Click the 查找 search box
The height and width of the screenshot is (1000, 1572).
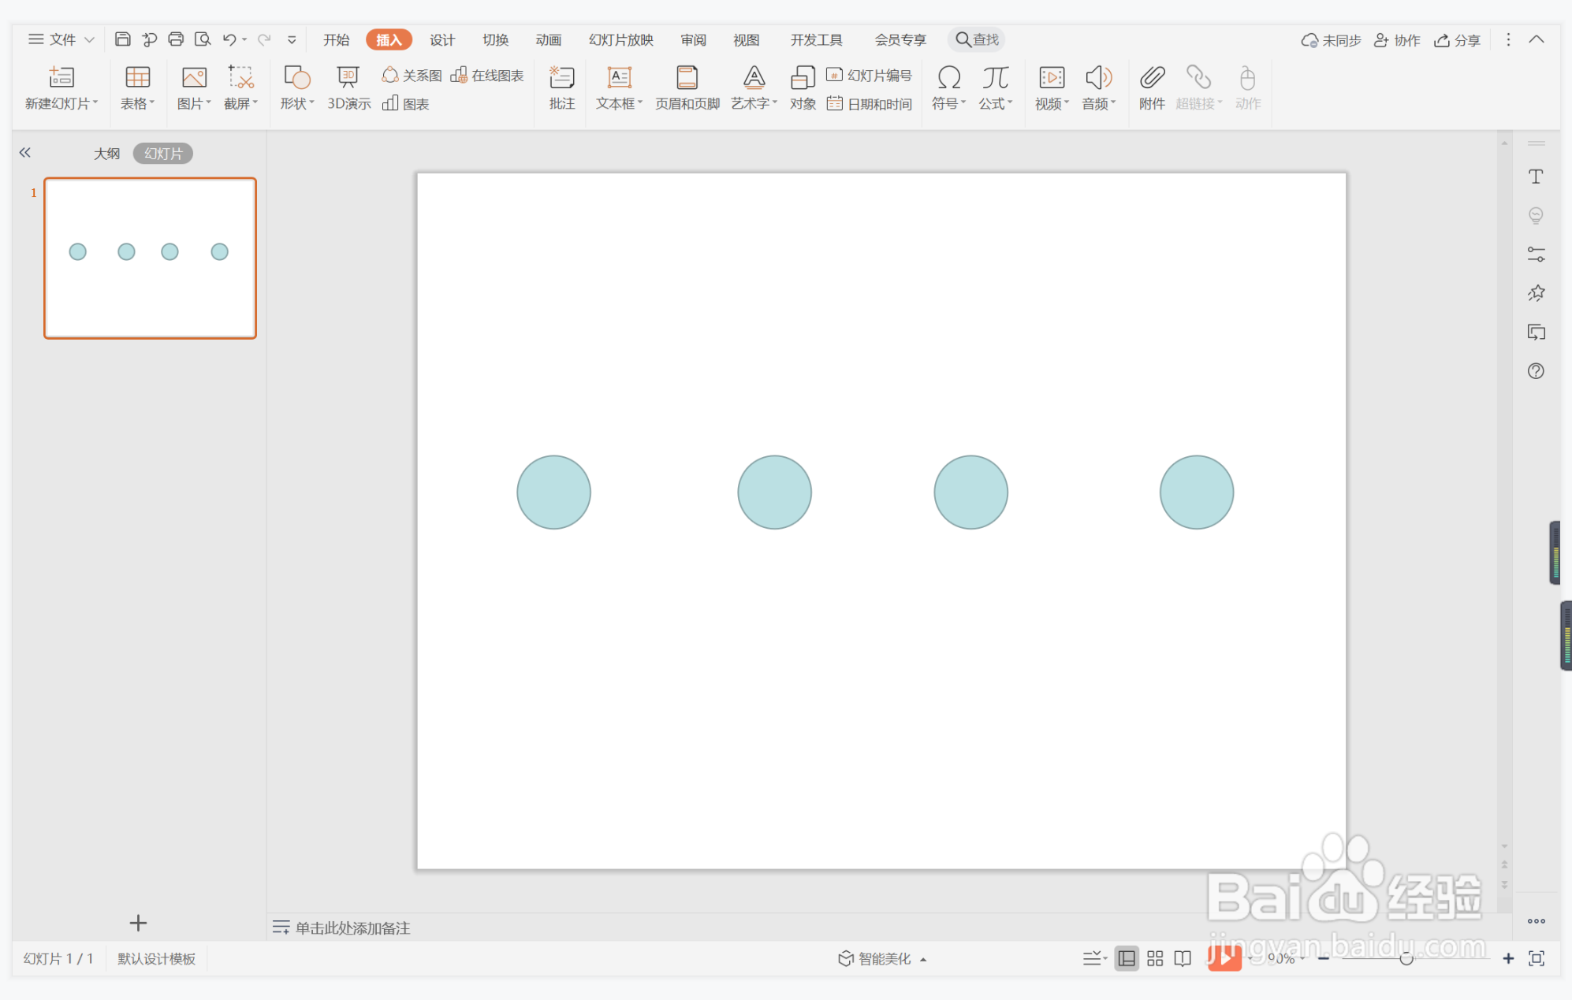(977, 39)
